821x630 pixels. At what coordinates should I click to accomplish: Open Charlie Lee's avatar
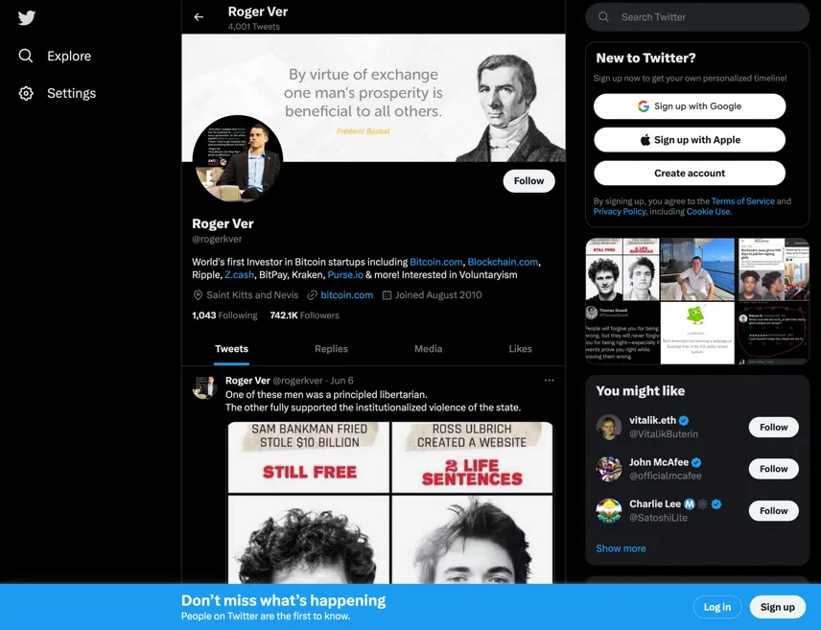point(608,510)
